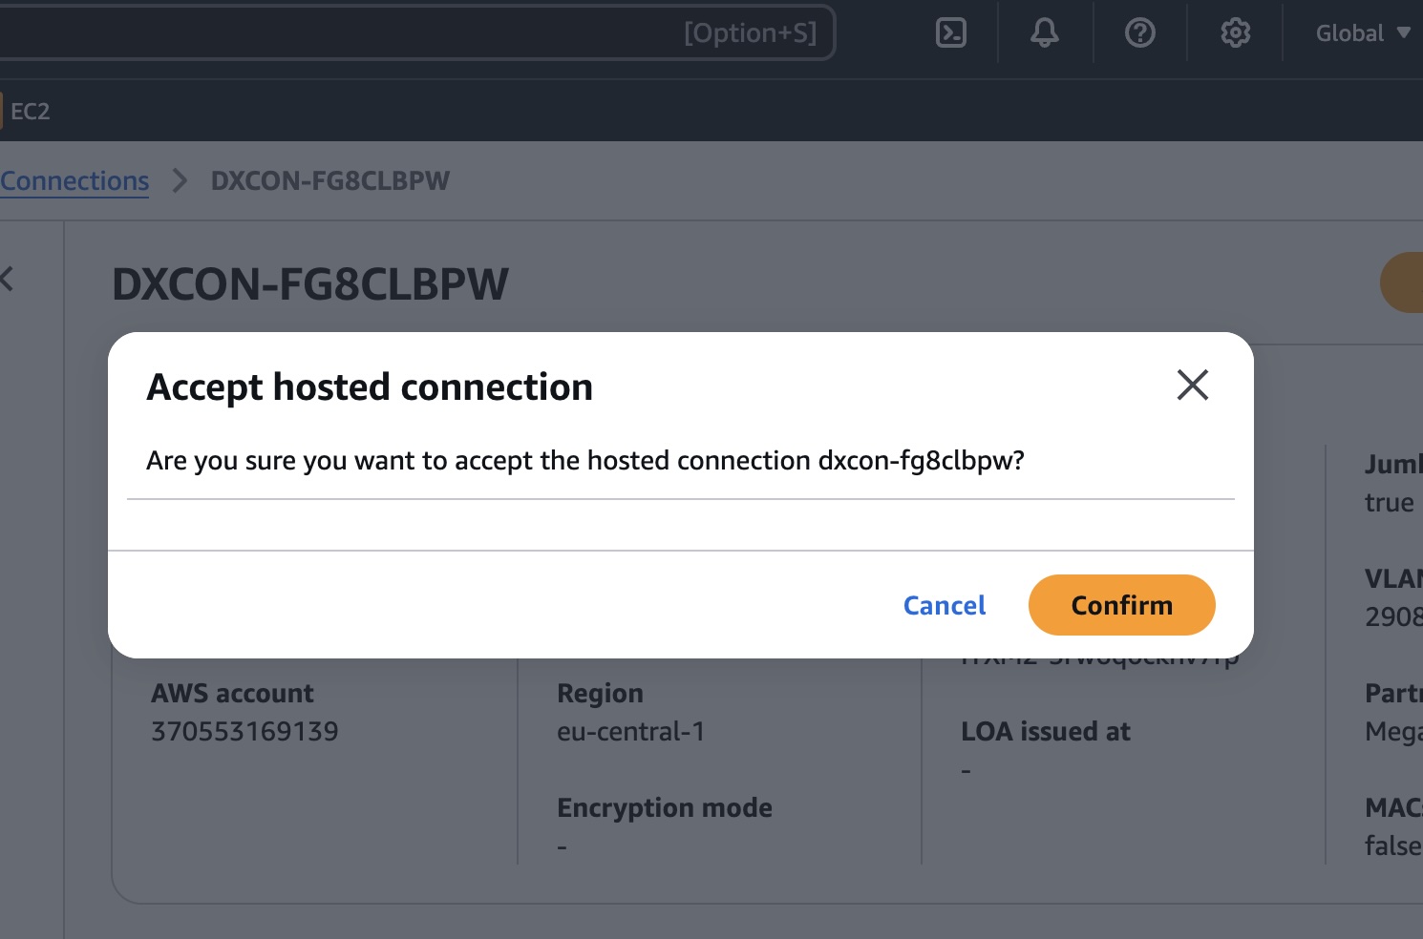Click the Accept hosted connection dialog title
Image resolution: width=1423 pixels, height=939 pixels.
coord(370,387)
